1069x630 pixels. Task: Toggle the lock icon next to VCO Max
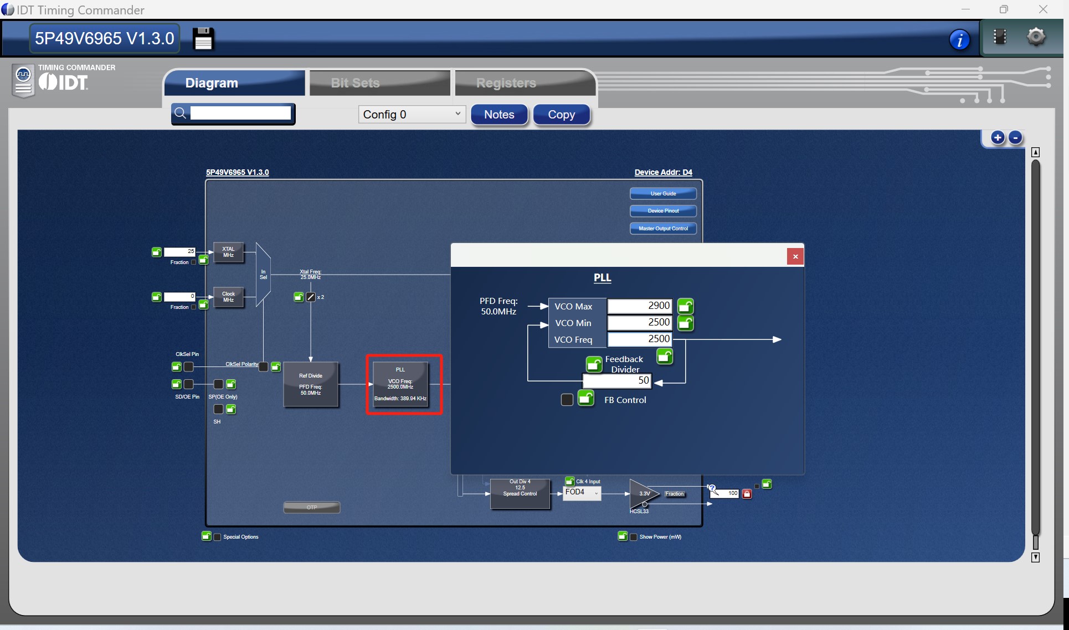(686, 306)
